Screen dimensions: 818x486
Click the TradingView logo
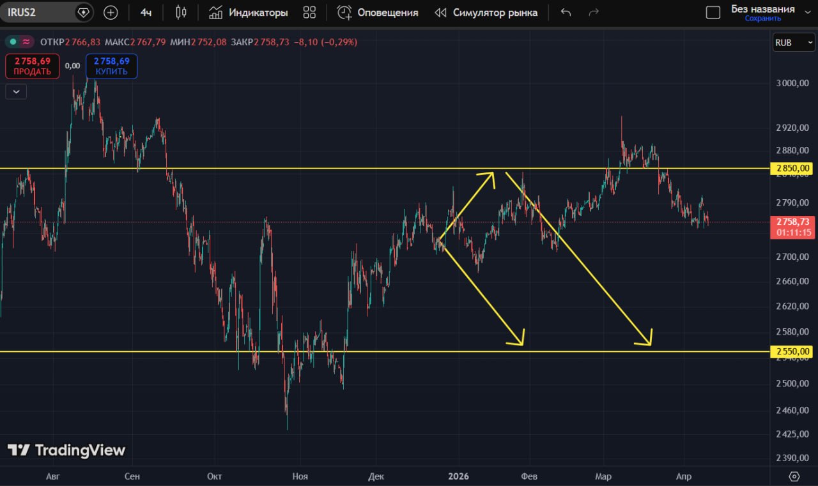coord(66,450)
